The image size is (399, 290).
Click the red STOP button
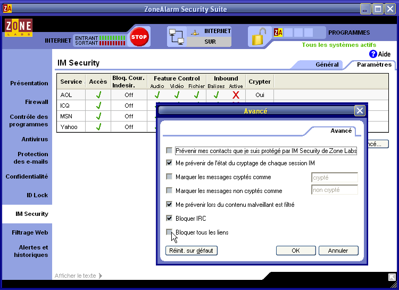point(139,37)
